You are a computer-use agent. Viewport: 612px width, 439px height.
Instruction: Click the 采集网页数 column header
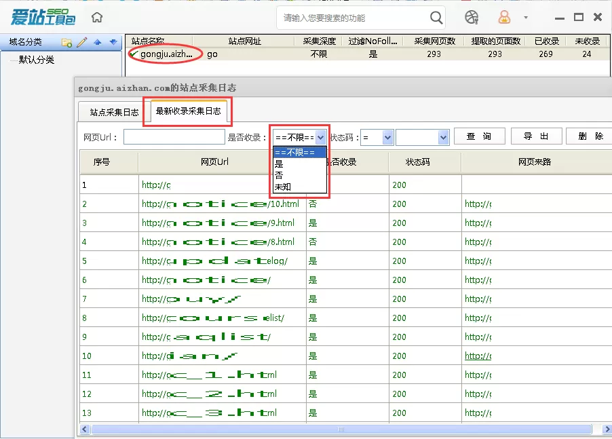point(434,41)
